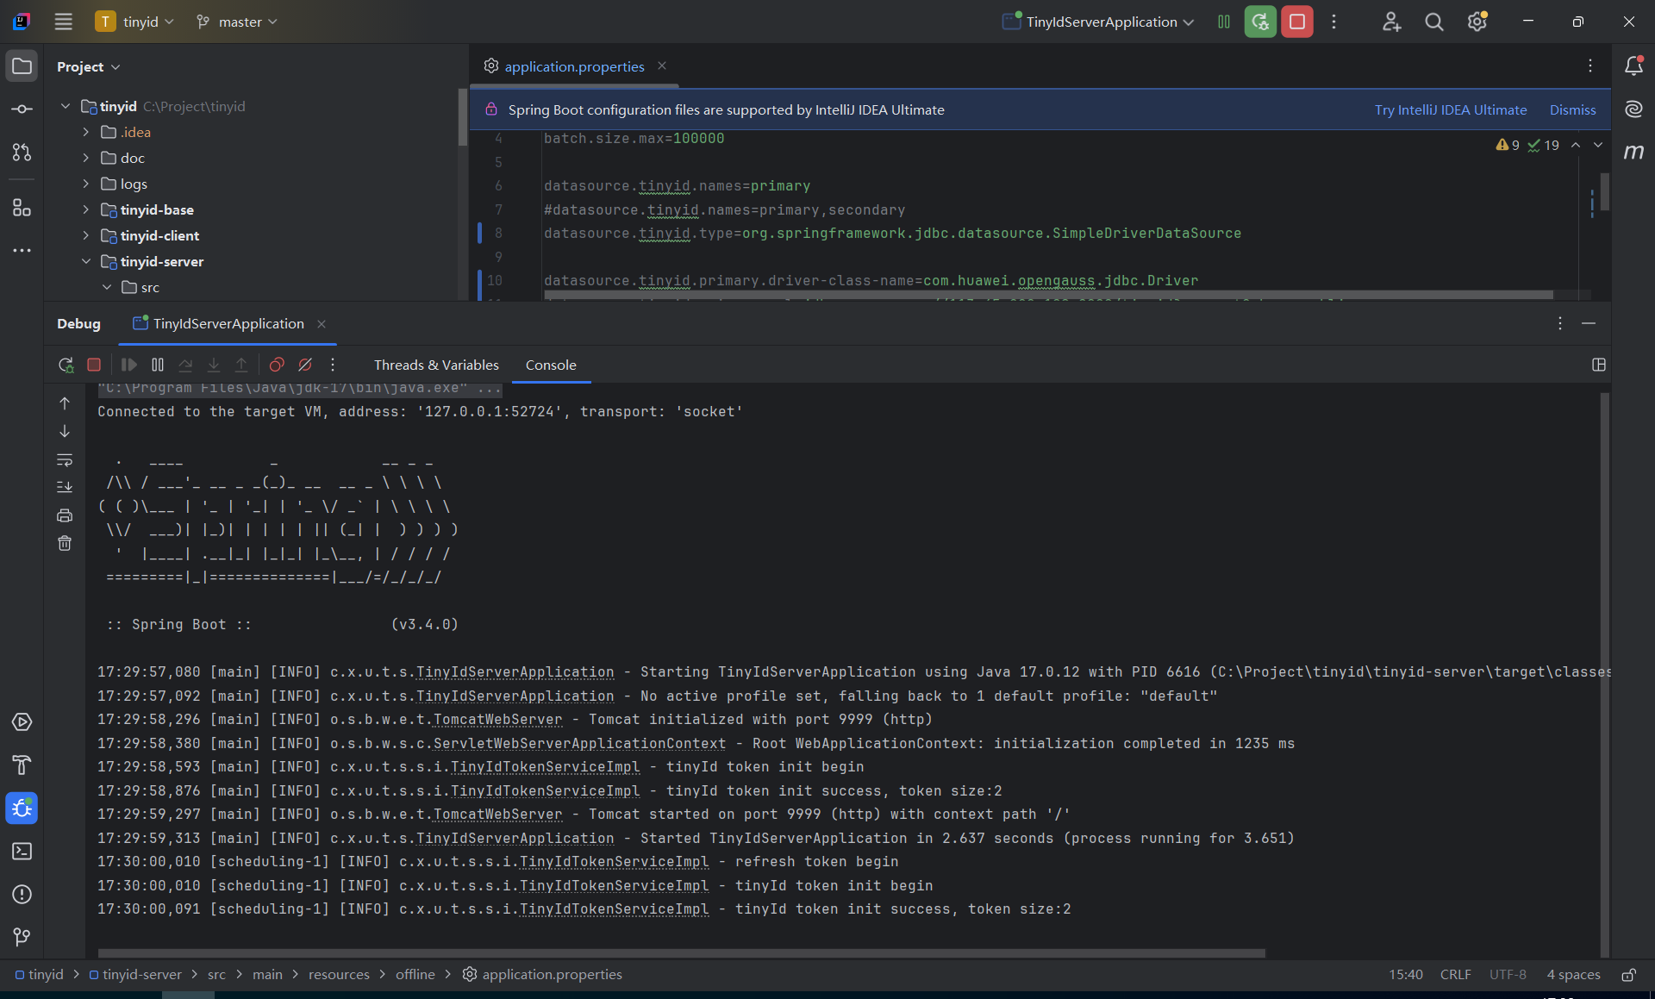Switch to Threads & Variables tab
The height and width of the screenshot is (999, 1655).
[x=436, y=365]
